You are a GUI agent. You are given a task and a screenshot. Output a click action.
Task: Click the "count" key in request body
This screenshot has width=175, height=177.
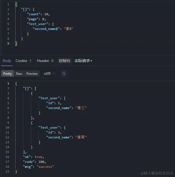click(x=34, y=14)
